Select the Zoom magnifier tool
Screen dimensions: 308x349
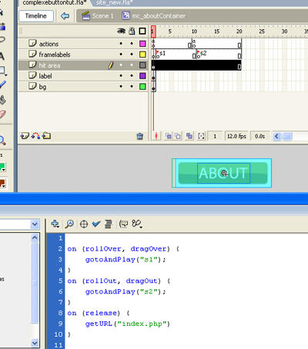click(x=2, y=141)
